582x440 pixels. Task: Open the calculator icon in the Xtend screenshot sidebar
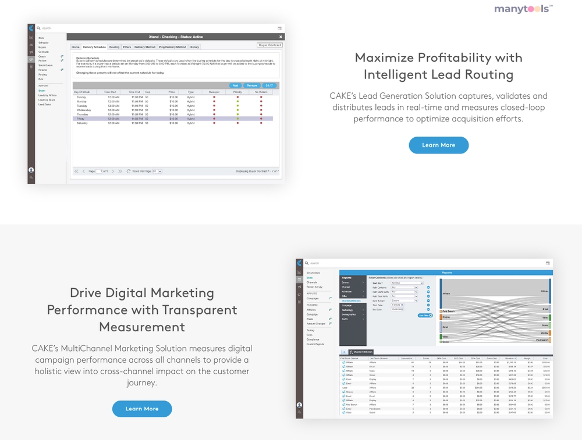coord(31,66)
